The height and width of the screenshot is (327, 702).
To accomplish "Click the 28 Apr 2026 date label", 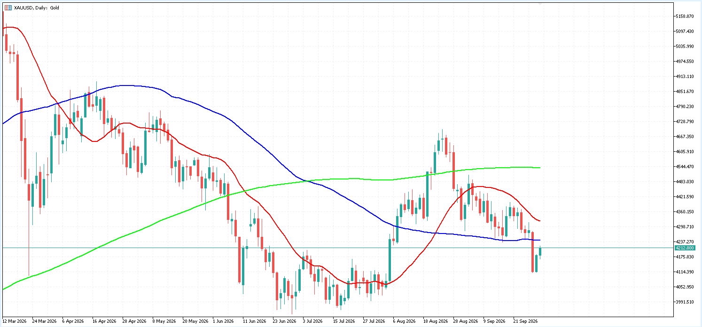I will [135, 322].
